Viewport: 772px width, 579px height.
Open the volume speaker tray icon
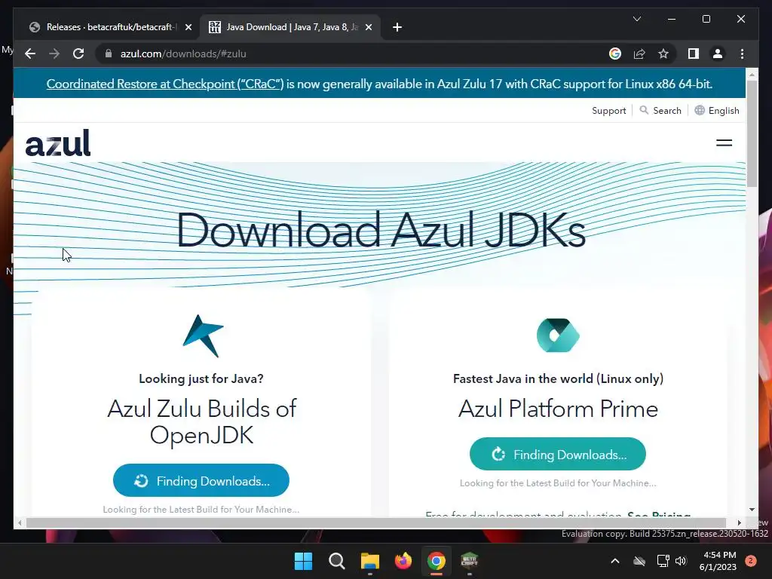[681, 561]
